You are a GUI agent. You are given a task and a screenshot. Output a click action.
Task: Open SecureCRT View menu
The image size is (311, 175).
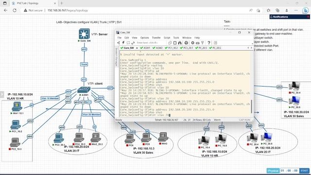(135, 38)
